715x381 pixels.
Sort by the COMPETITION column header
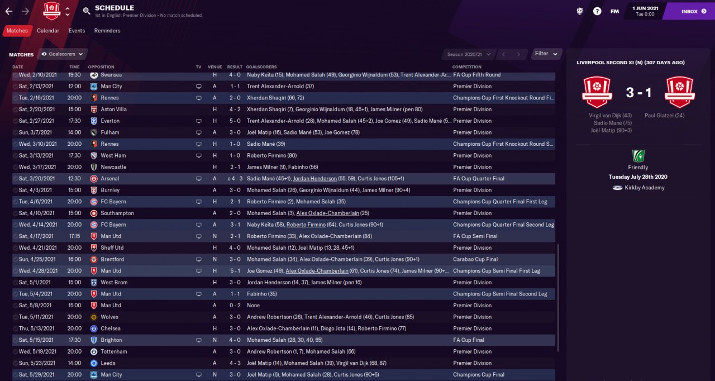click(467, 67)
